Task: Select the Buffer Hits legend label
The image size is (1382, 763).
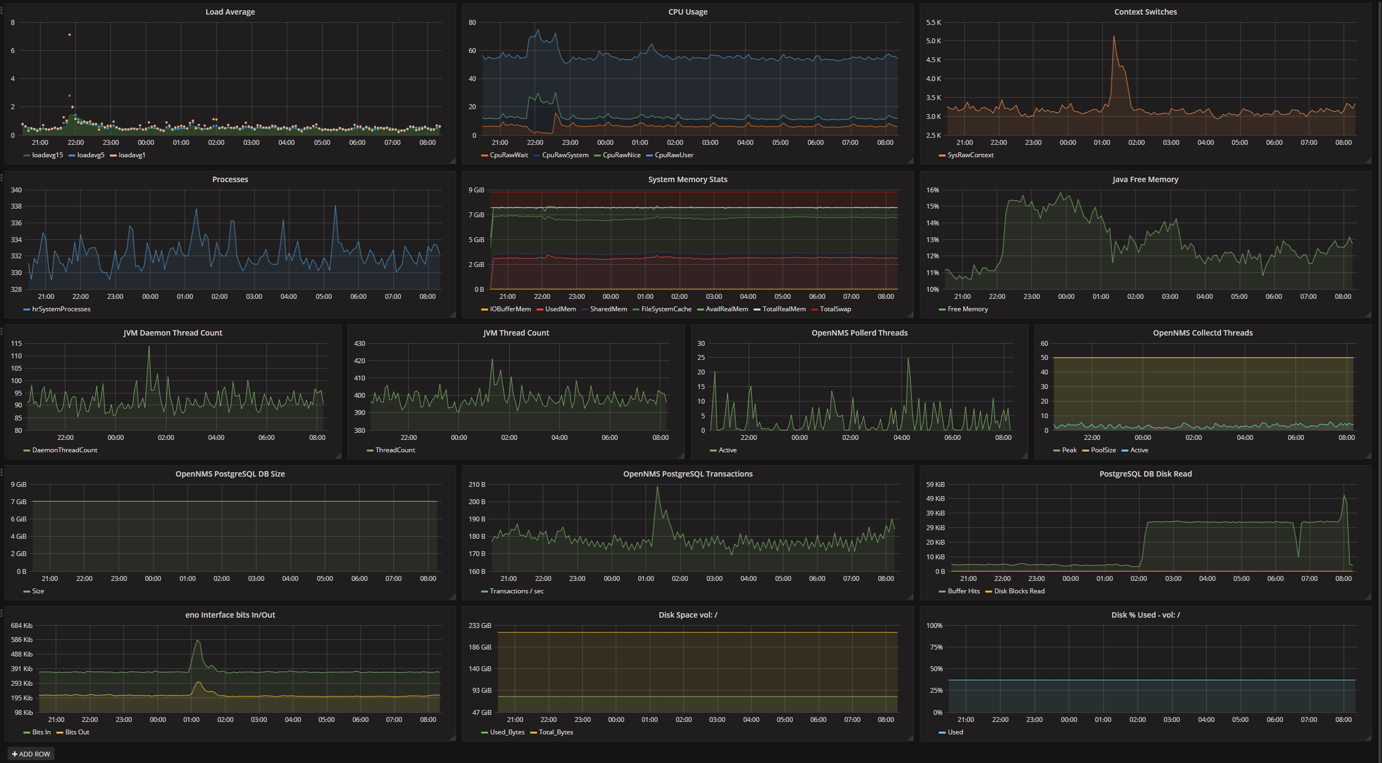Action: [964, 591]
